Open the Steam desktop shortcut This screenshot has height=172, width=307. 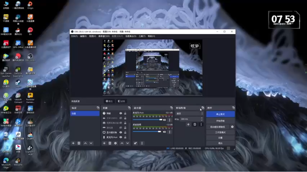click(x=18, y=84)
